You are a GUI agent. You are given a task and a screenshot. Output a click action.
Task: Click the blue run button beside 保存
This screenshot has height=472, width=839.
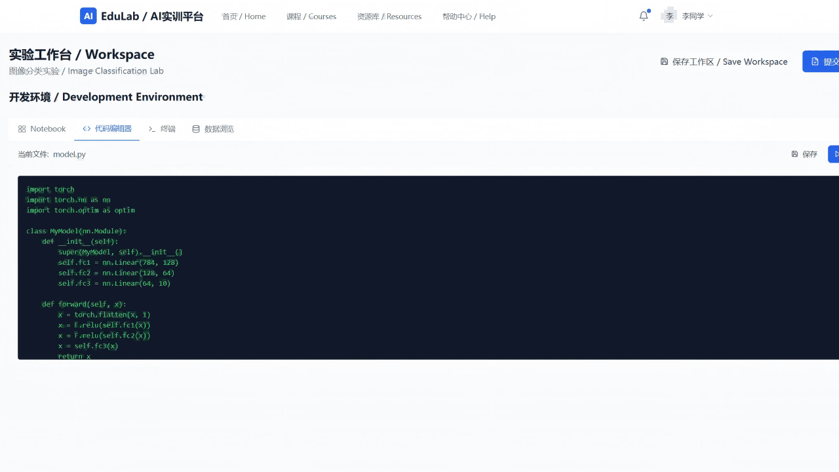(x=834, y=154)
